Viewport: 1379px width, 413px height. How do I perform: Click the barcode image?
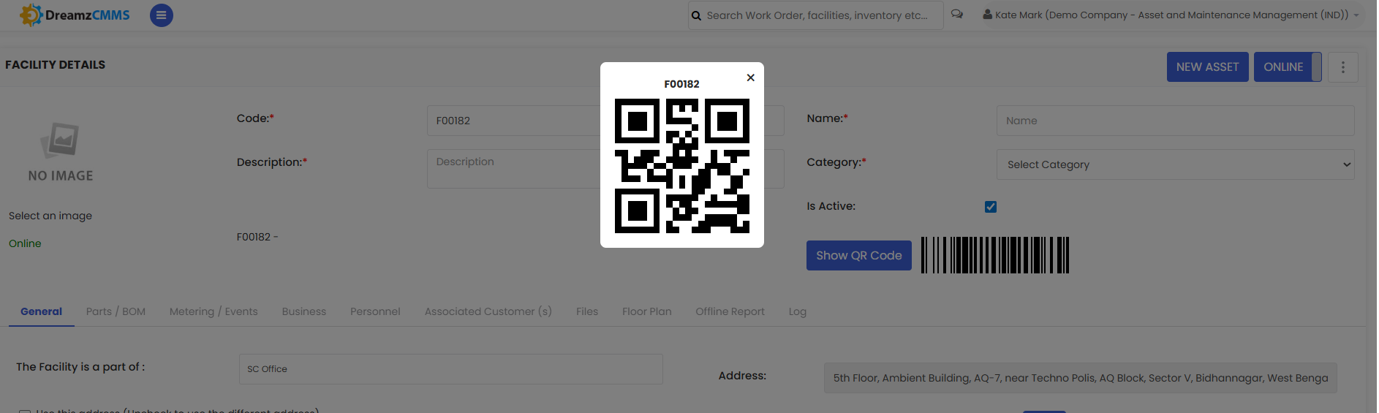click(995, 255)
